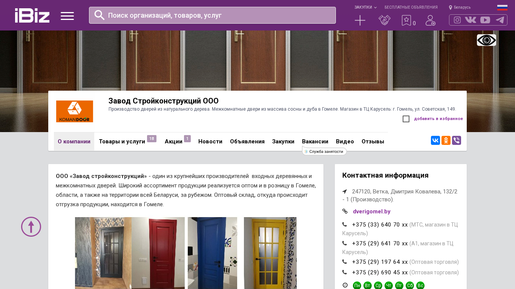Screen dimensions: 515x289
Task: Visit the dverigomel.by website link
Action: [x=372, y=211]
